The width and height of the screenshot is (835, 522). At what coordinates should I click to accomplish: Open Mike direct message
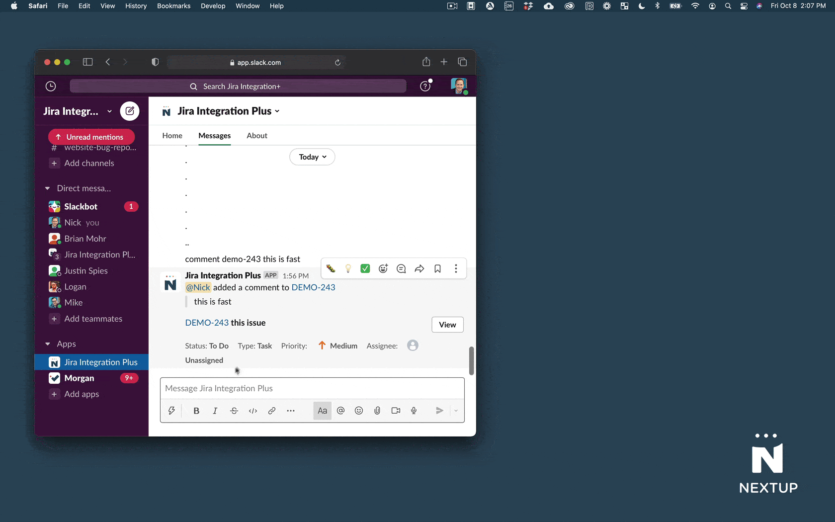(91, 303)
